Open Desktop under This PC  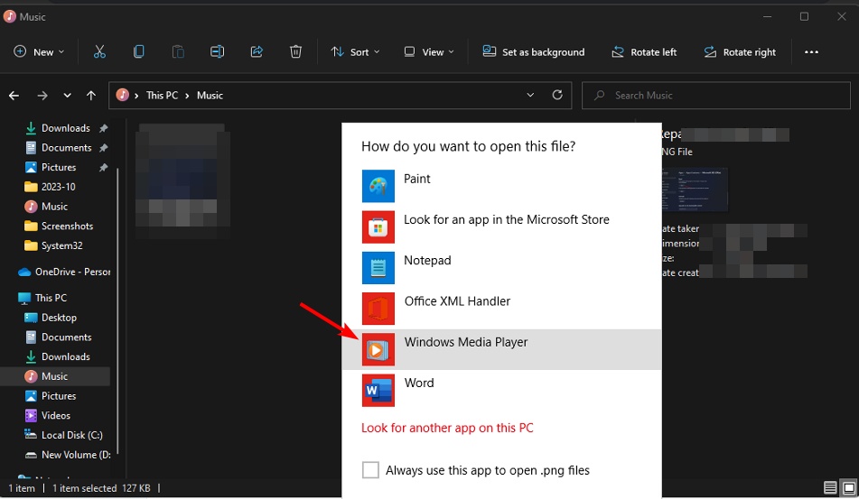pyautogui.click(x=51, y=318)
